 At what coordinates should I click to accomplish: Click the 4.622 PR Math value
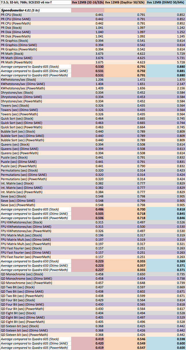pos(141,54)
